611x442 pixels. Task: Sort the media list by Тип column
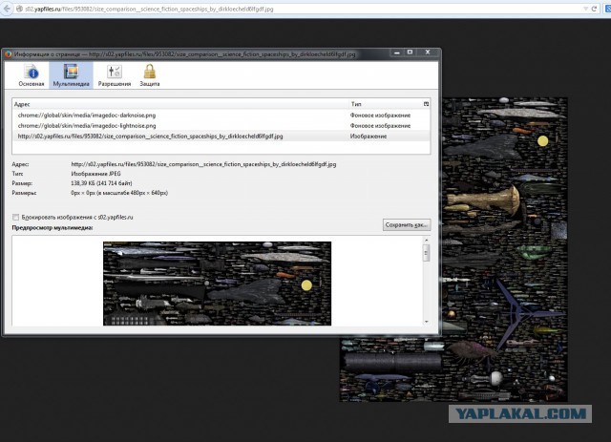click(x=385, y=104)
